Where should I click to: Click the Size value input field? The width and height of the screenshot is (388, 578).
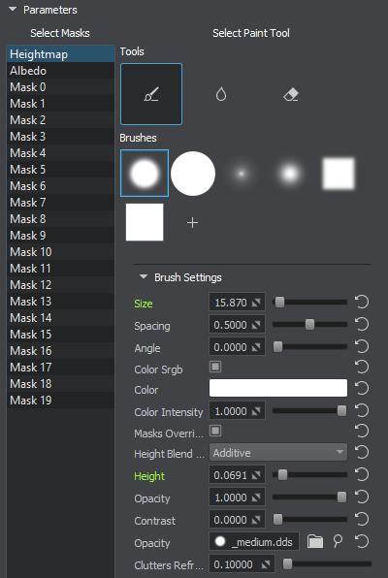tap(237, 303)
